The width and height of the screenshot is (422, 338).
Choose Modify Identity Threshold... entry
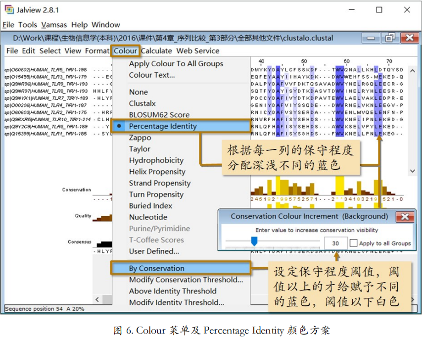click(x=176, y=302)
